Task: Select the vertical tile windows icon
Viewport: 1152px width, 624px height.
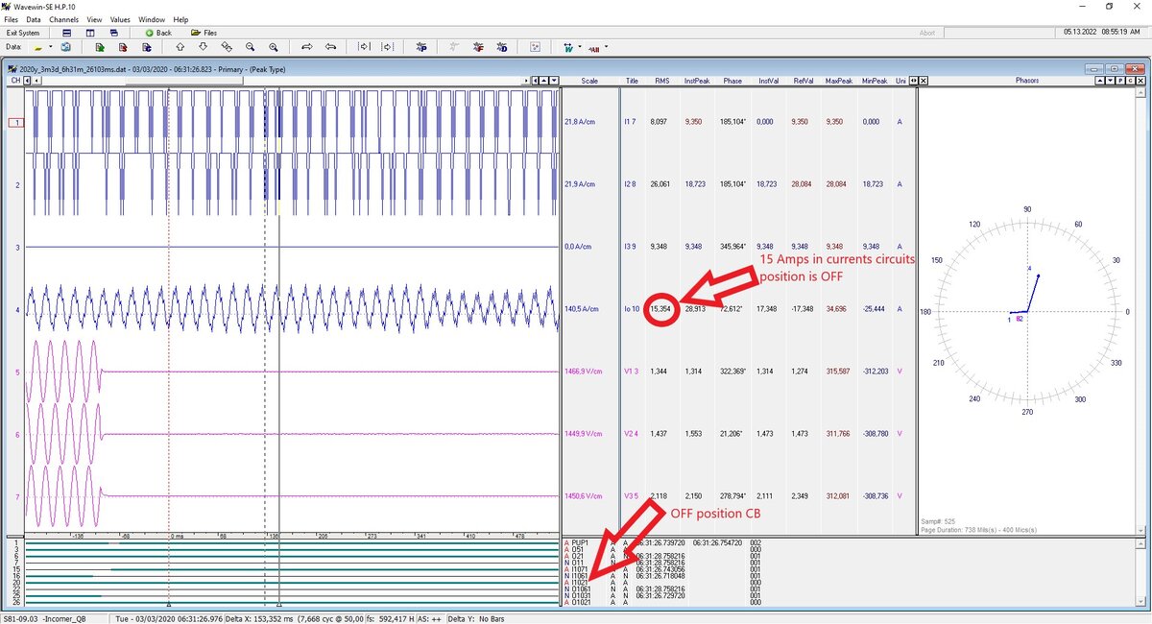Action: click(90, 33)
